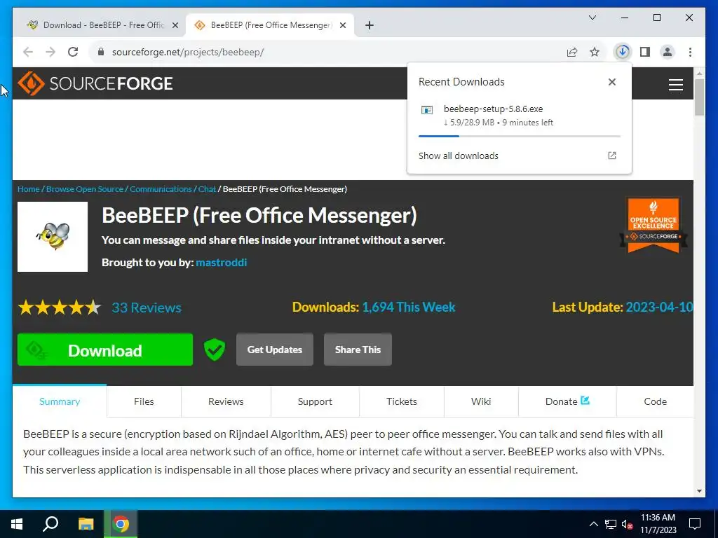Image resolution: width=718 pixels, height=538 pixels.
Task: Open the Chrome three-dot menu
Action: [x=690, y=52]
